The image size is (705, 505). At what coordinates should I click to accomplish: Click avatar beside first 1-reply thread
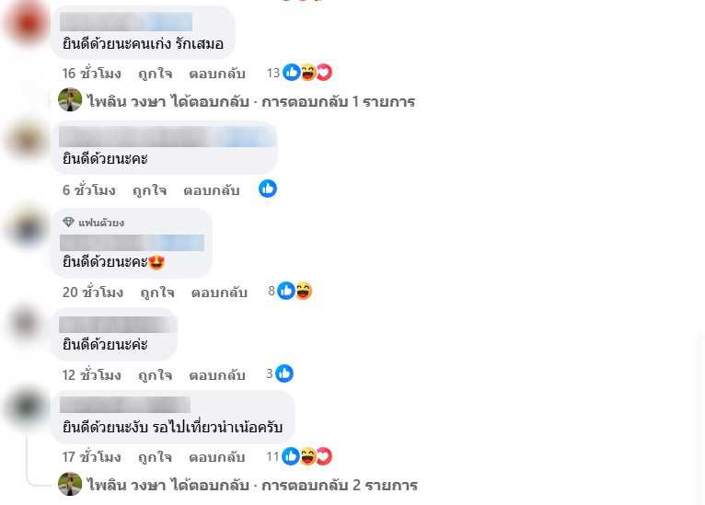click(x=70, y=99)
